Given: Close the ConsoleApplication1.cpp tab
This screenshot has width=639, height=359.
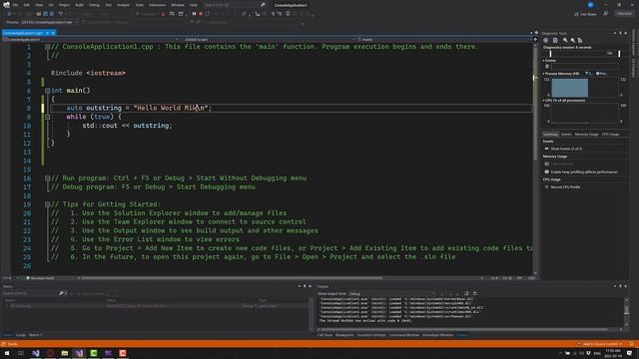Looking at the screenshot, I should click(53, 33).
